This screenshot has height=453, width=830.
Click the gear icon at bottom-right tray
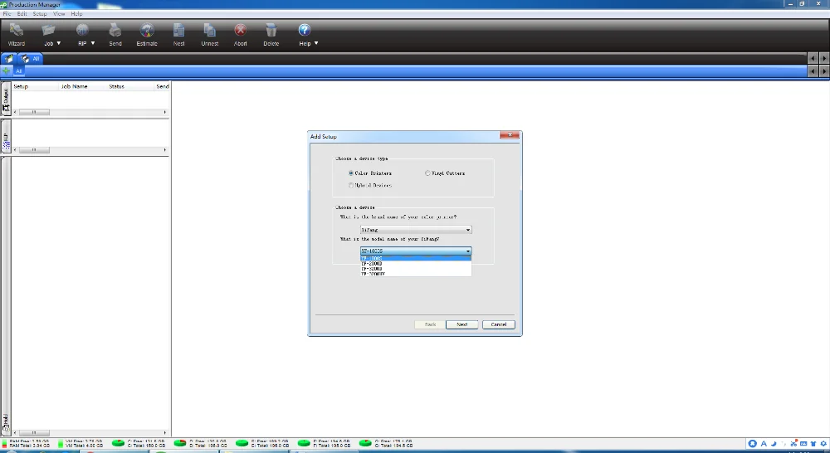pos(823,444)
